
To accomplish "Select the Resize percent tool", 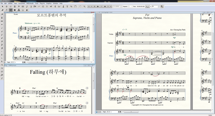I will 71,6.
